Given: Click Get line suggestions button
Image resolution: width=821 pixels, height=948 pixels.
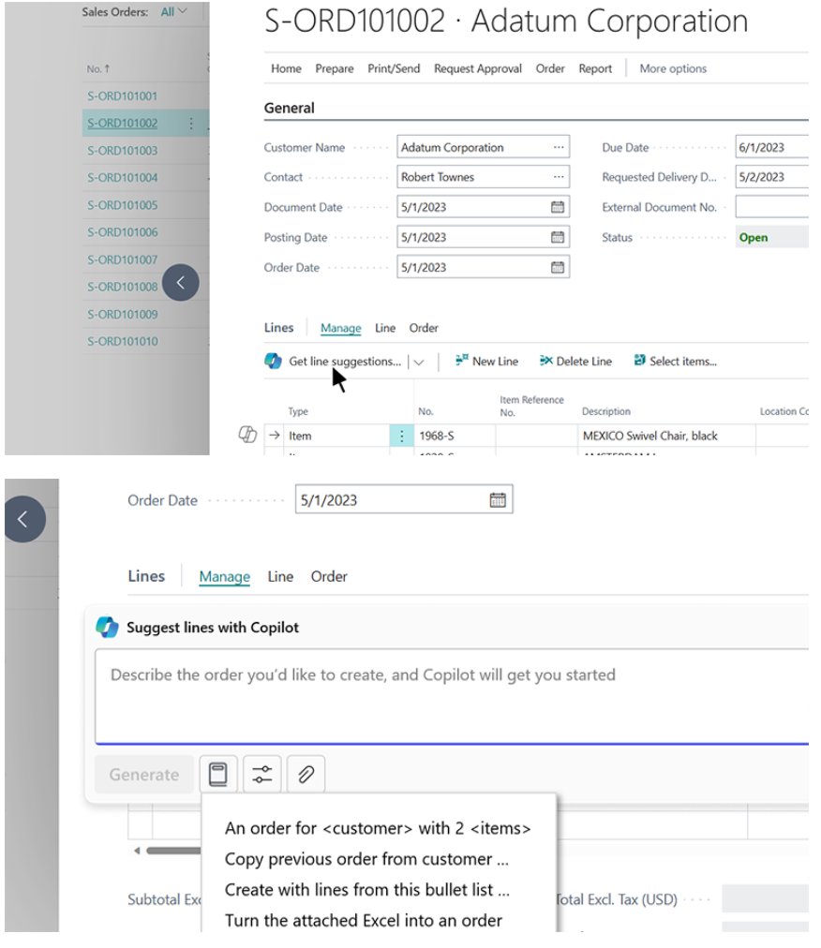Looking at the screenshot, I should coord(345,361).
